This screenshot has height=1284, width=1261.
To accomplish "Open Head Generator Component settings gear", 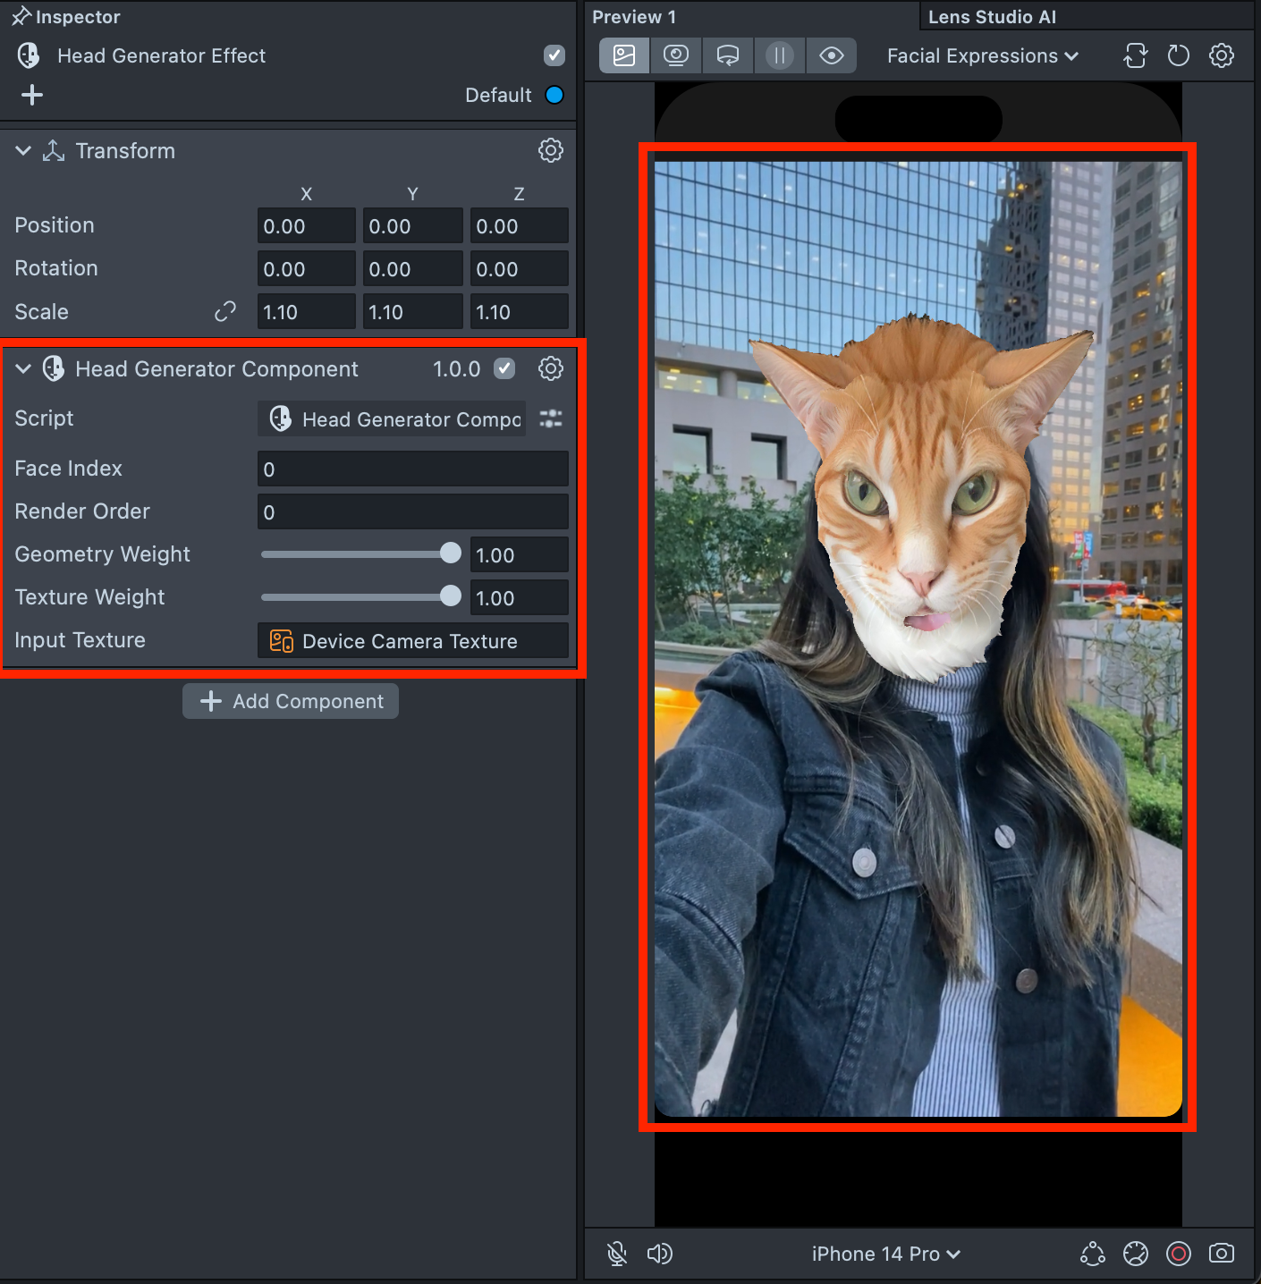I will coord(550,368).
